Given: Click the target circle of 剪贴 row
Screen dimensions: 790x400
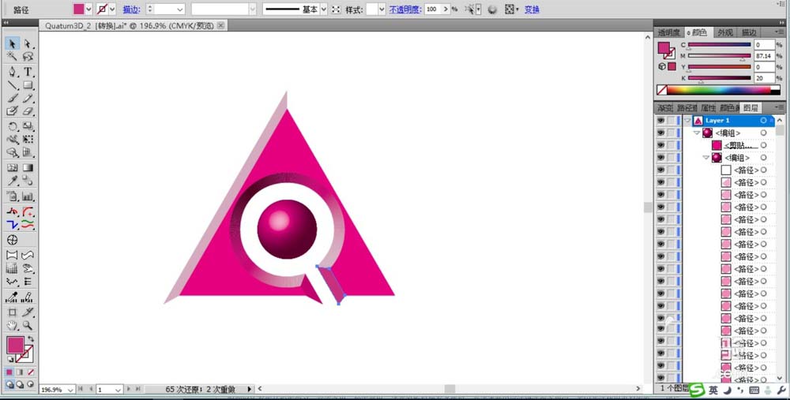Looking at the screenshot, I should [763, 145].
